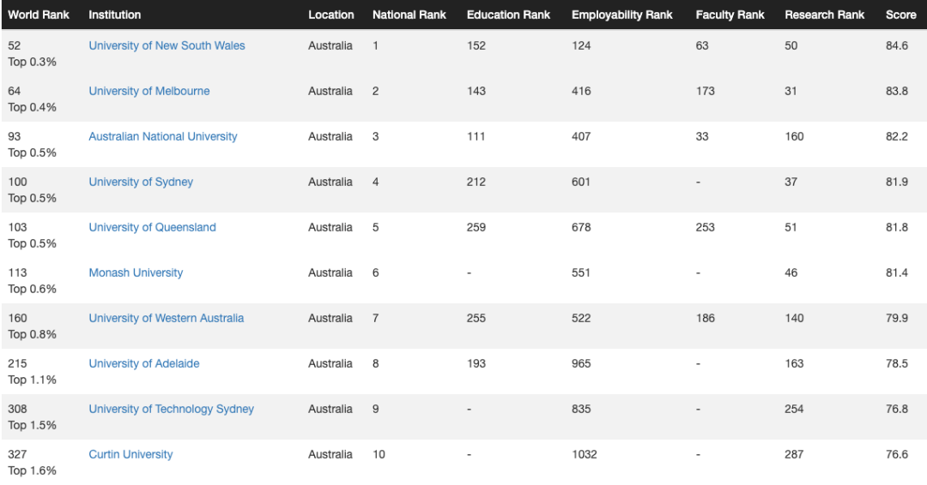927x485 pixels.
Task: Select education rank 111
Action: pyautogui.click(x=476, y=136)
